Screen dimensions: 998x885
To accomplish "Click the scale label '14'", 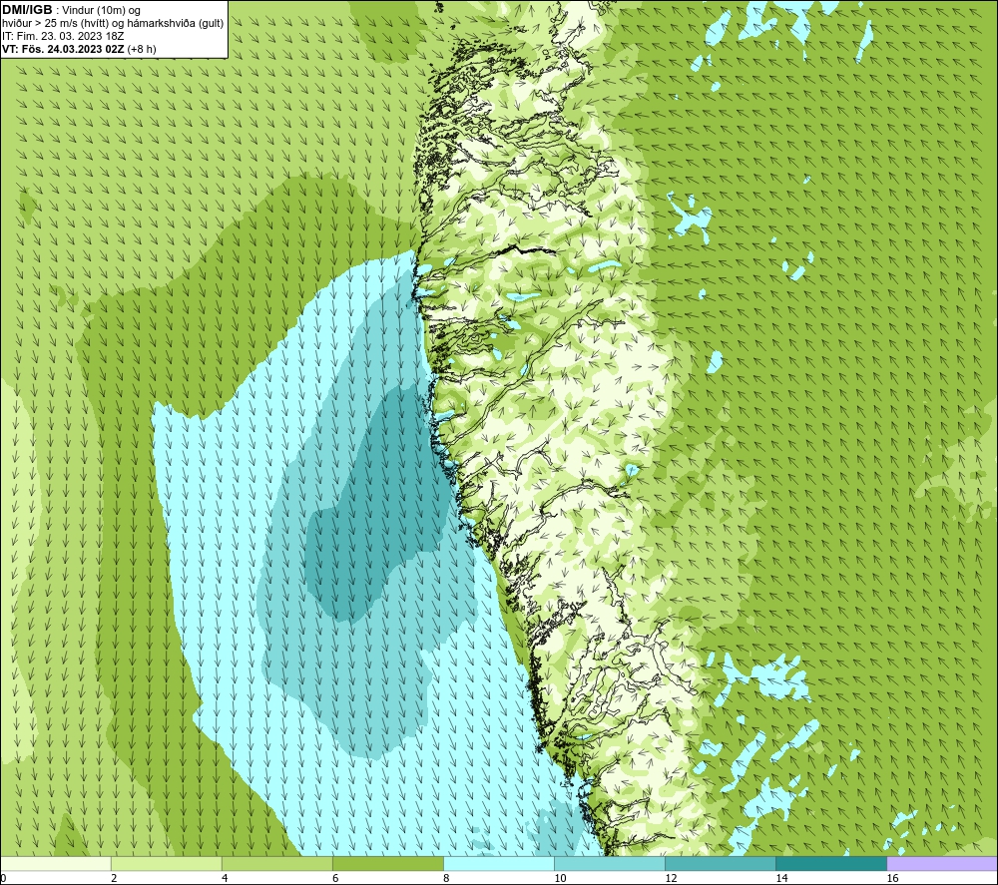I will (781, 878).
